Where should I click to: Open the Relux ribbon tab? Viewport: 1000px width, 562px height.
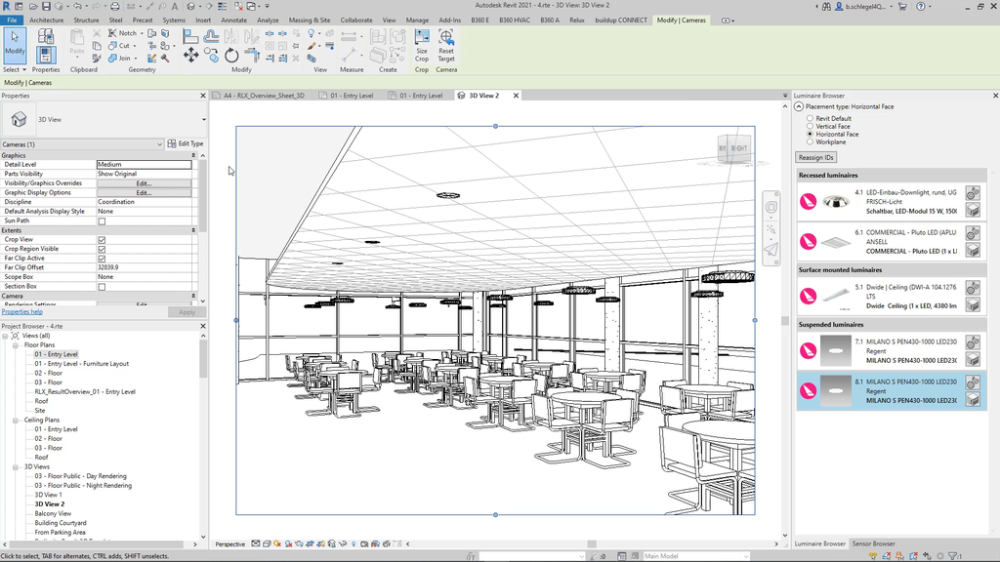click(576, 20)
